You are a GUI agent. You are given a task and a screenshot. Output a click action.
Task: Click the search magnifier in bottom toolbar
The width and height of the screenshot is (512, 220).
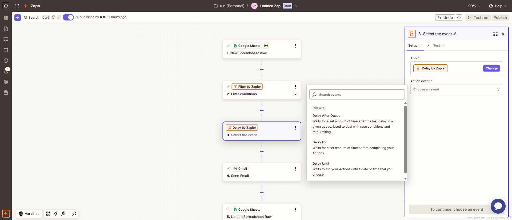pos(74,214)
